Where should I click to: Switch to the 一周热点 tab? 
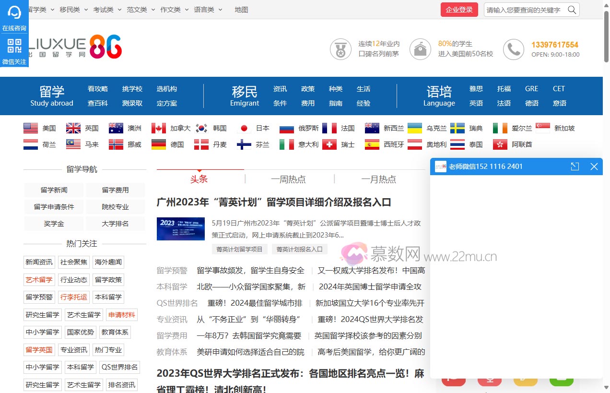(x=289, y=179)
